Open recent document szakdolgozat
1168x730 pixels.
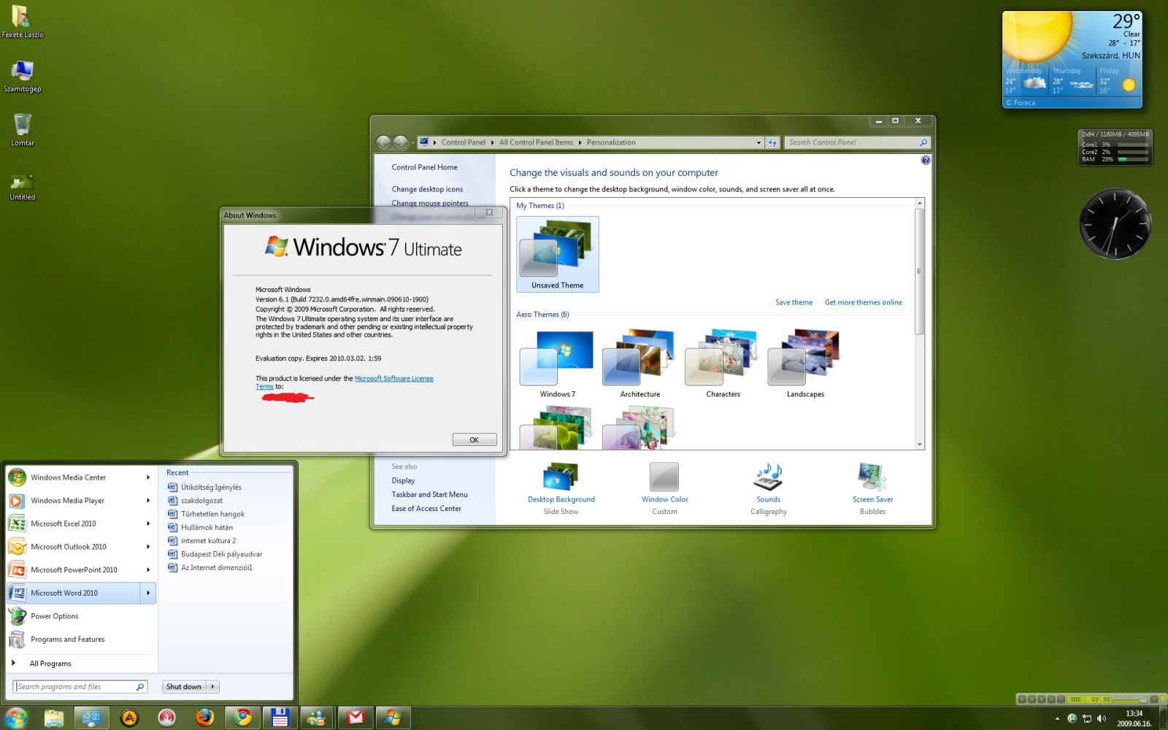pyautogui.click(x=201, y=501)
